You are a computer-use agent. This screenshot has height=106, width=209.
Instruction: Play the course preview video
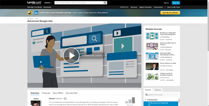click(x=71, y=56)
